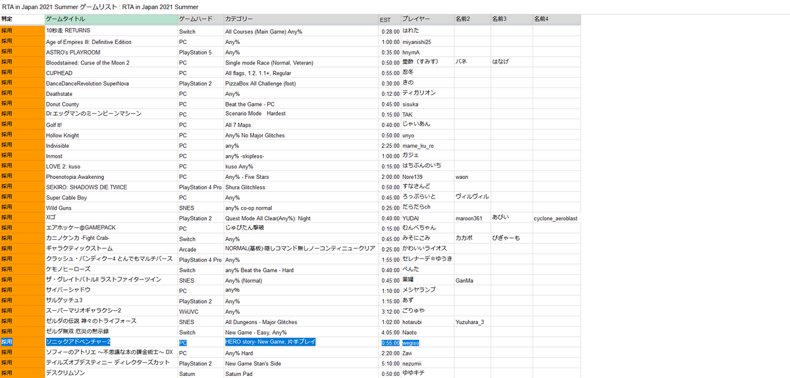
Task: Select the highlighted ソニックアドベンチャー2 cell
Action: pyautogui.click(x=111, y=343)
